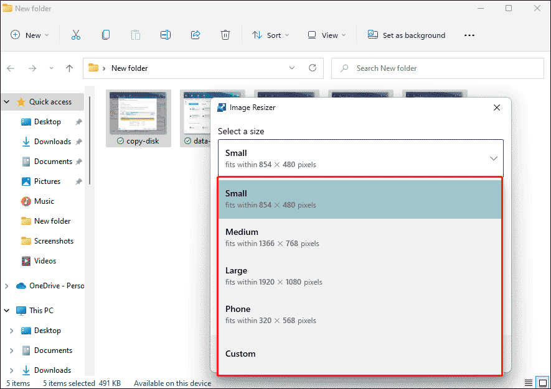Share the selected files
The width and height of the screenshot is (551, 389).
[195, 35]
